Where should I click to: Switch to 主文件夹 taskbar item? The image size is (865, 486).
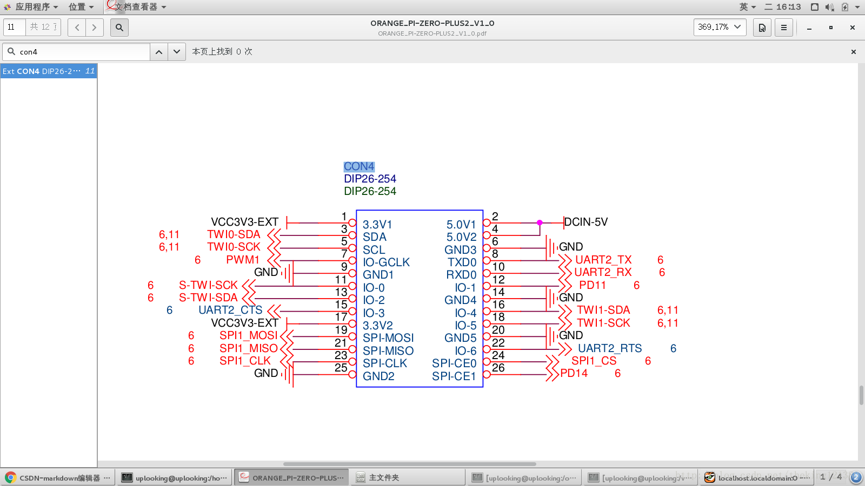(x=408, y=477)
